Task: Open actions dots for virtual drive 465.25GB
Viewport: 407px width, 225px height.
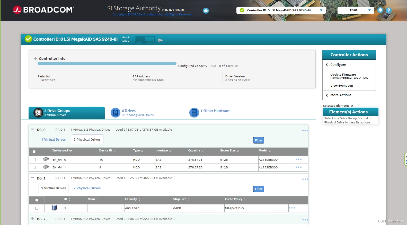Action: tap(292, 208)
